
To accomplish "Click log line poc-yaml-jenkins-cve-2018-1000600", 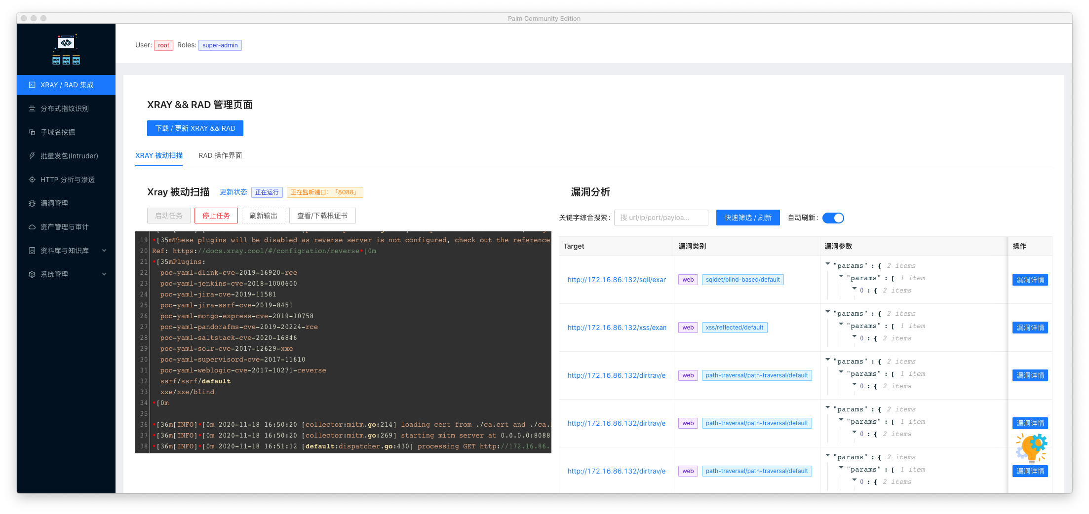I will 229,284.
